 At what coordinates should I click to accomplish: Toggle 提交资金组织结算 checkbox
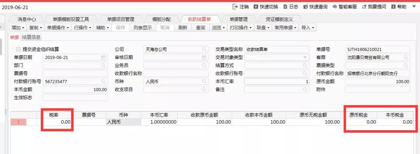click(x=19, y=49)
